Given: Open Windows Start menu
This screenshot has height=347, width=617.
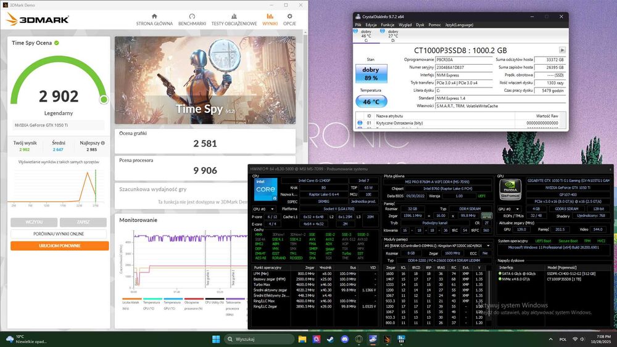Looking at the screenshot, I should tap(216, 339).
